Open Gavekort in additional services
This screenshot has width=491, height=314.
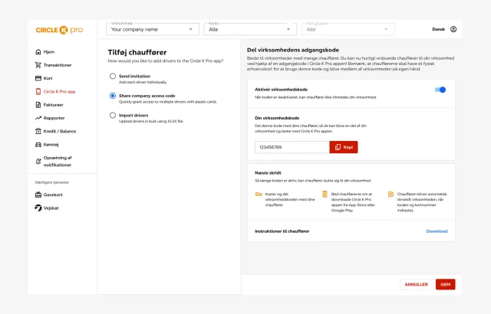tap(53, 195)
